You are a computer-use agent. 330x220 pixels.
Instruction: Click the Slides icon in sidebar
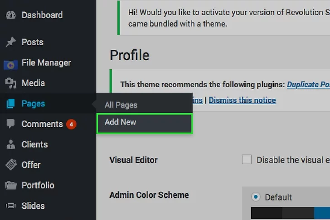10,206
